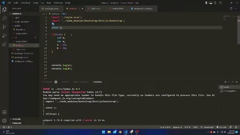Open File Explorer from the taskbar

coord(109,132)
